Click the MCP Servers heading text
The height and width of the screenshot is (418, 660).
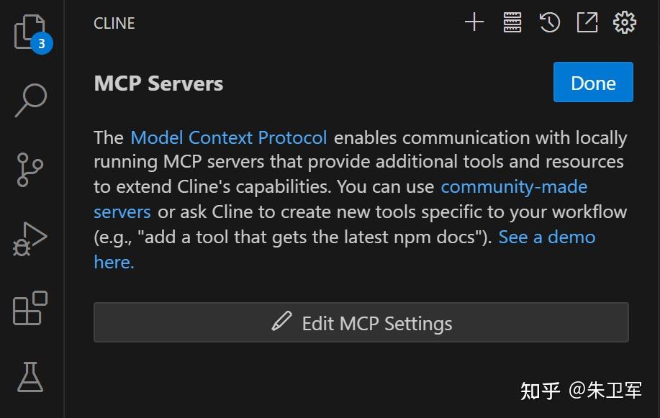click(x=158, y=83)
